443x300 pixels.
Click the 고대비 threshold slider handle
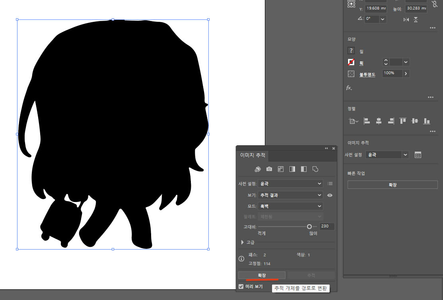309,227
